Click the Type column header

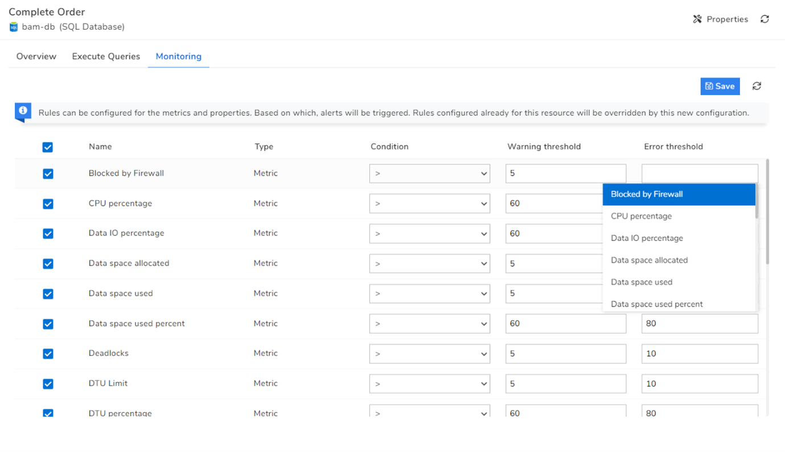coord(264,147)
